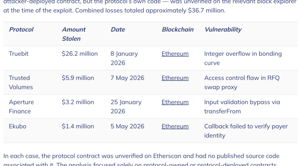Open Ethereum link in Truebit row
Image resolution: width=298 pixels, height=166 pixels.
coord(175,54)
